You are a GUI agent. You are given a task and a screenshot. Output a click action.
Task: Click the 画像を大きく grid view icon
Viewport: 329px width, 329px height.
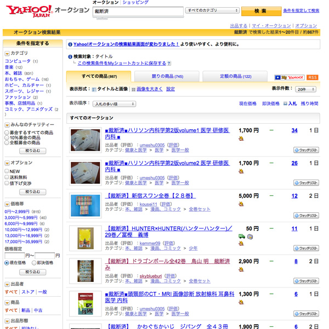(133, 90)
